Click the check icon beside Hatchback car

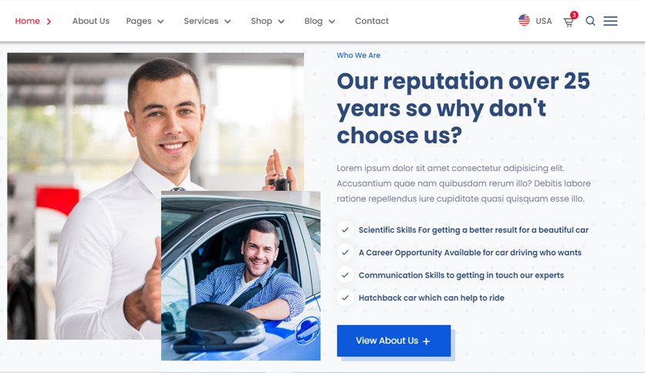345,297
